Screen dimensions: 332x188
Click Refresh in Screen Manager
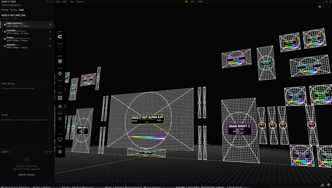(x=5, y=10)
